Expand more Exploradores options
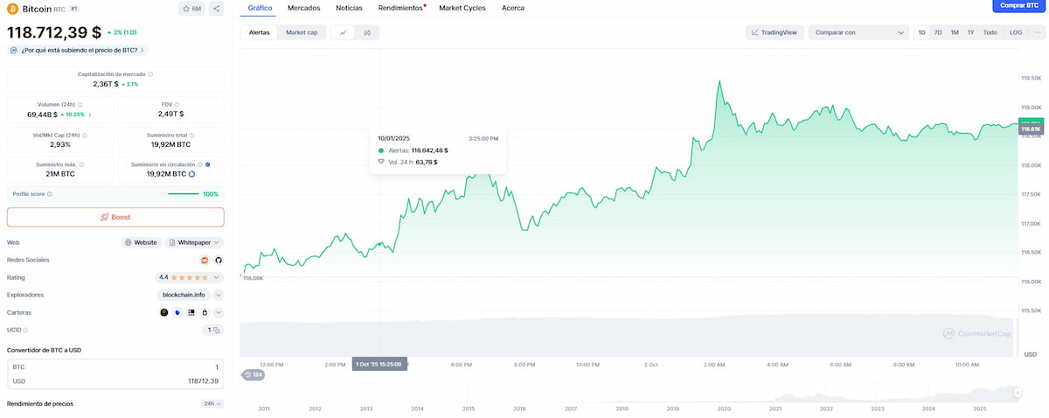 point(219,295)
